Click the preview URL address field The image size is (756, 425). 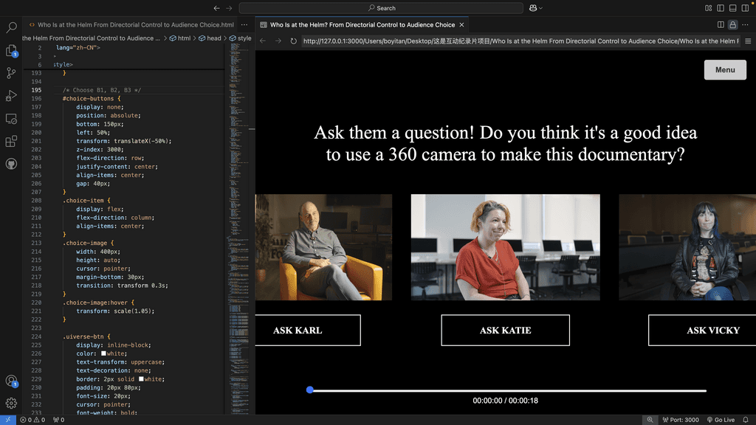tap(520, 41)
